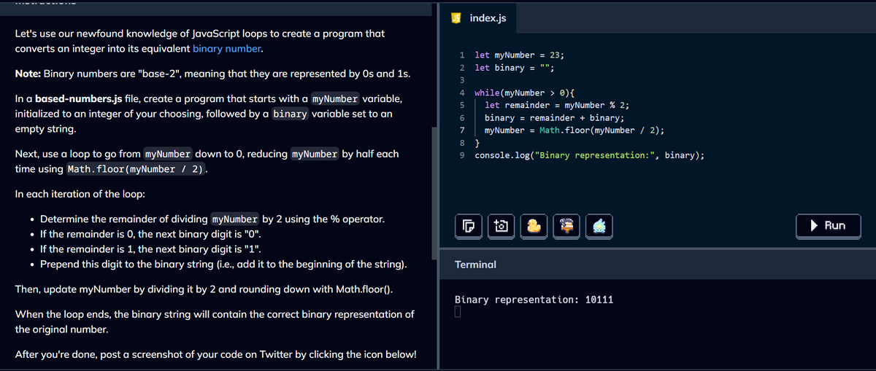This screenshot has width=876, height=371.
Task: Click the 'After you're done, post a screenshot' sentence
Action: click(x=216, y=354)
